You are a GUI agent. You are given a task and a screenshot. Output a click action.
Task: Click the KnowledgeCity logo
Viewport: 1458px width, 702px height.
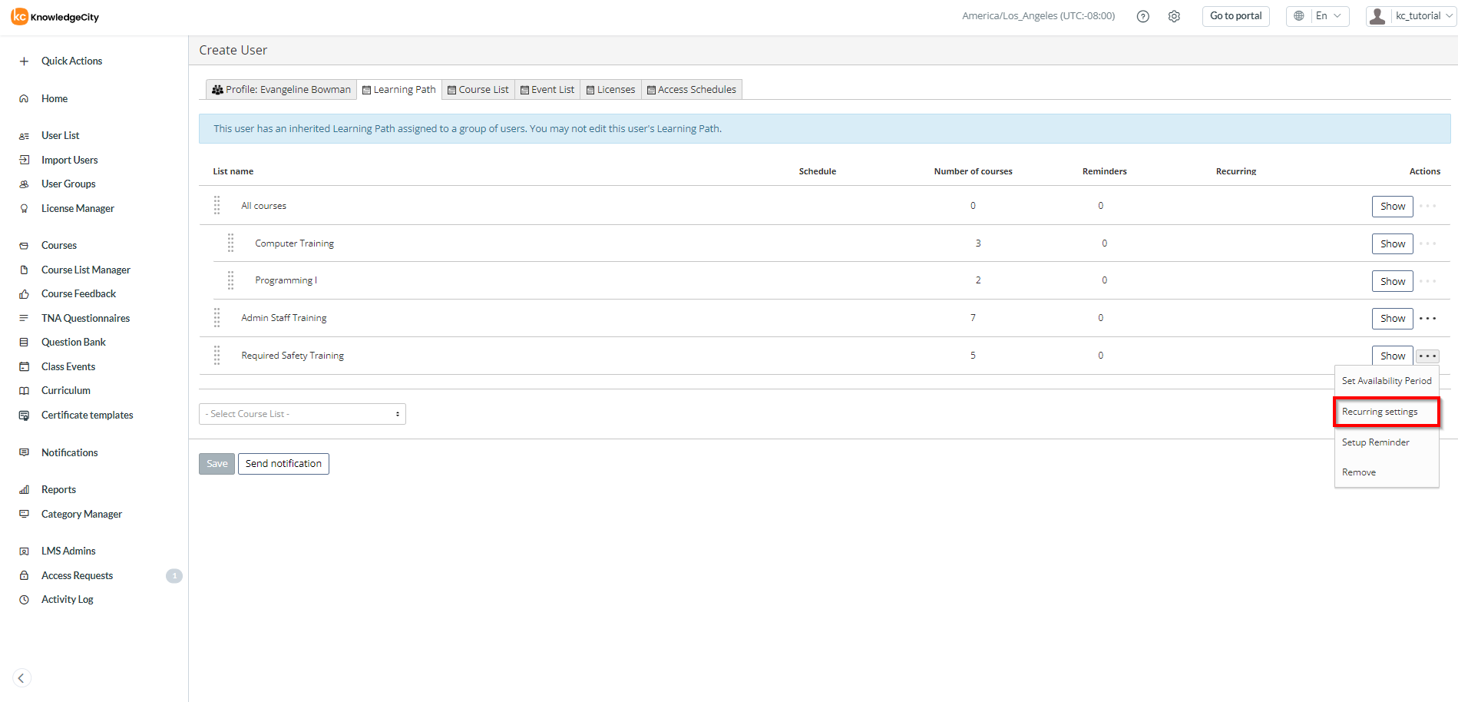click(55, 17)
